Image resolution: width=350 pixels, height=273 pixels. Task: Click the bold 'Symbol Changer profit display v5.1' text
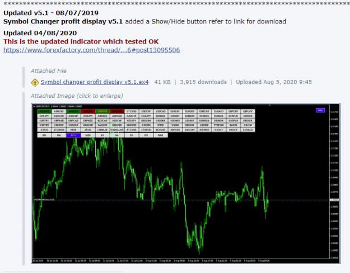pyautogui.click(x=63, y=21)
